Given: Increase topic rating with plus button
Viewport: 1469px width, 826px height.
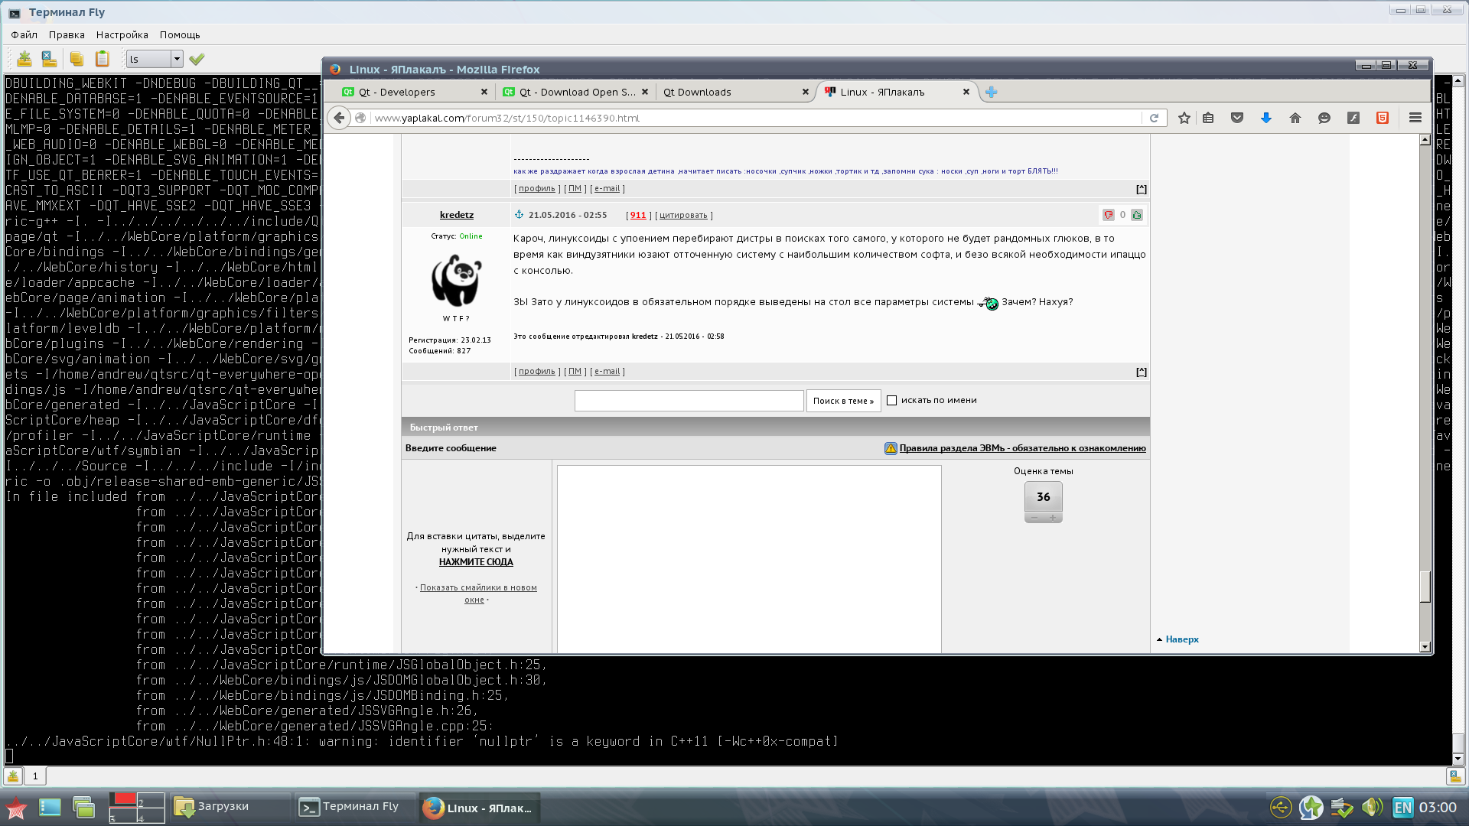Looking at the screenshot, I should pyautogui.click(x=1053, y=518).
